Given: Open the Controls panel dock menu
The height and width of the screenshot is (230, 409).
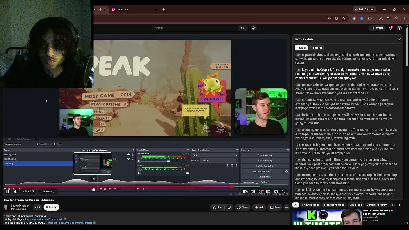Looking at the screenshot, I should (x=288, y=150).
